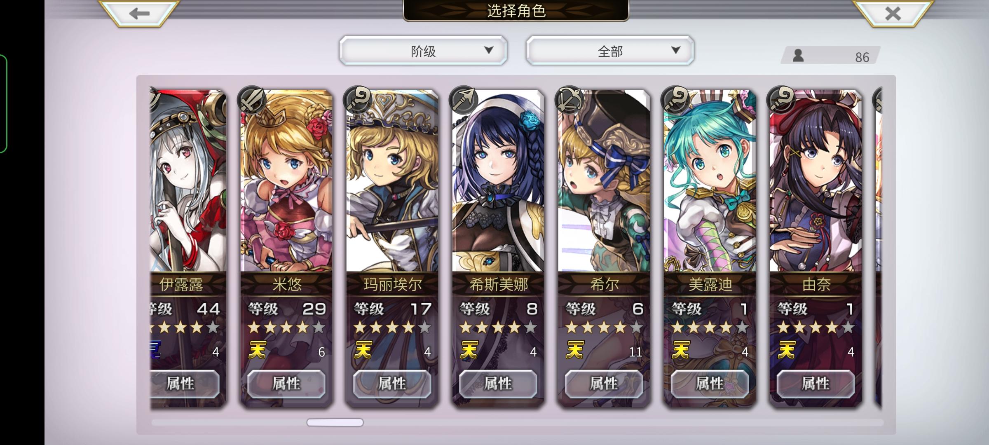Image resolution: width=989 pixels, height=445 pixels.
Task: Open the 全部 filter dropdown
Action: tap(610, 51)
